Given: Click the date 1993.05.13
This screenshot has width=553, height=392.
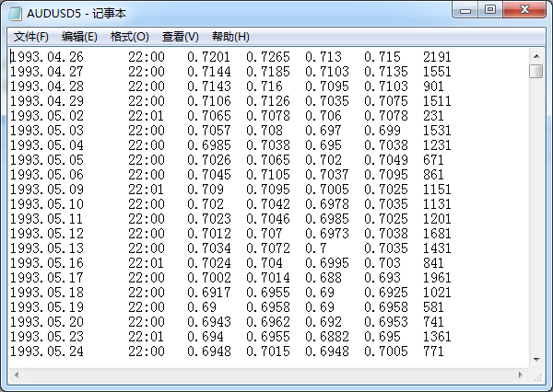Looking at the screenshot, I should [x=47, y=248].
